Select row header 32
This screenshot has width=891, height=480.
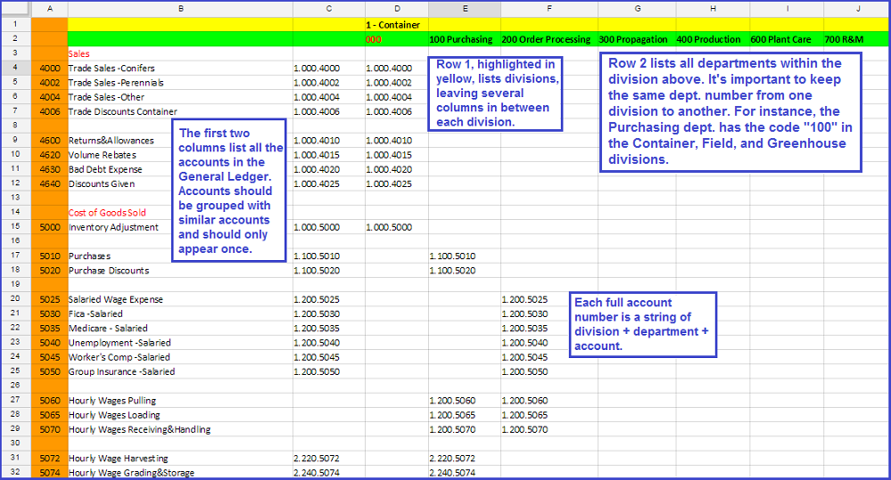[x=15, y=472]
